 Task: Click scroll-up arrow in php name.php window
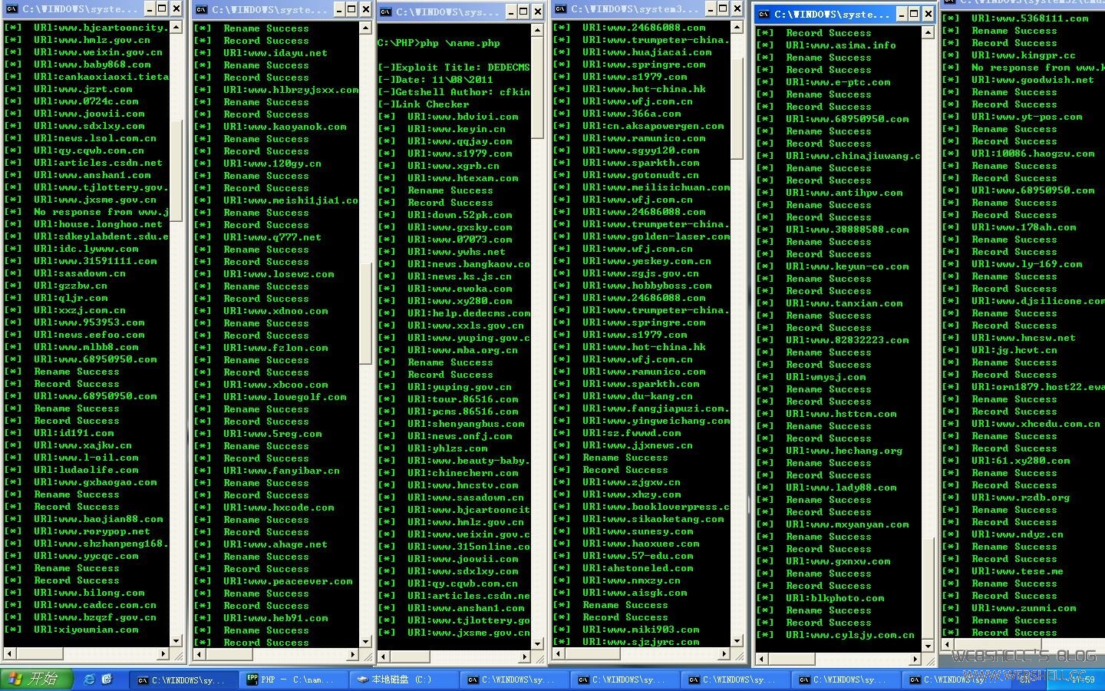pos(538,30)
